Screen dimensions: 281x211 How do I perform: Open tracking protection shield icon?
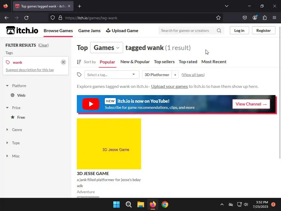(x=52, y=18)
